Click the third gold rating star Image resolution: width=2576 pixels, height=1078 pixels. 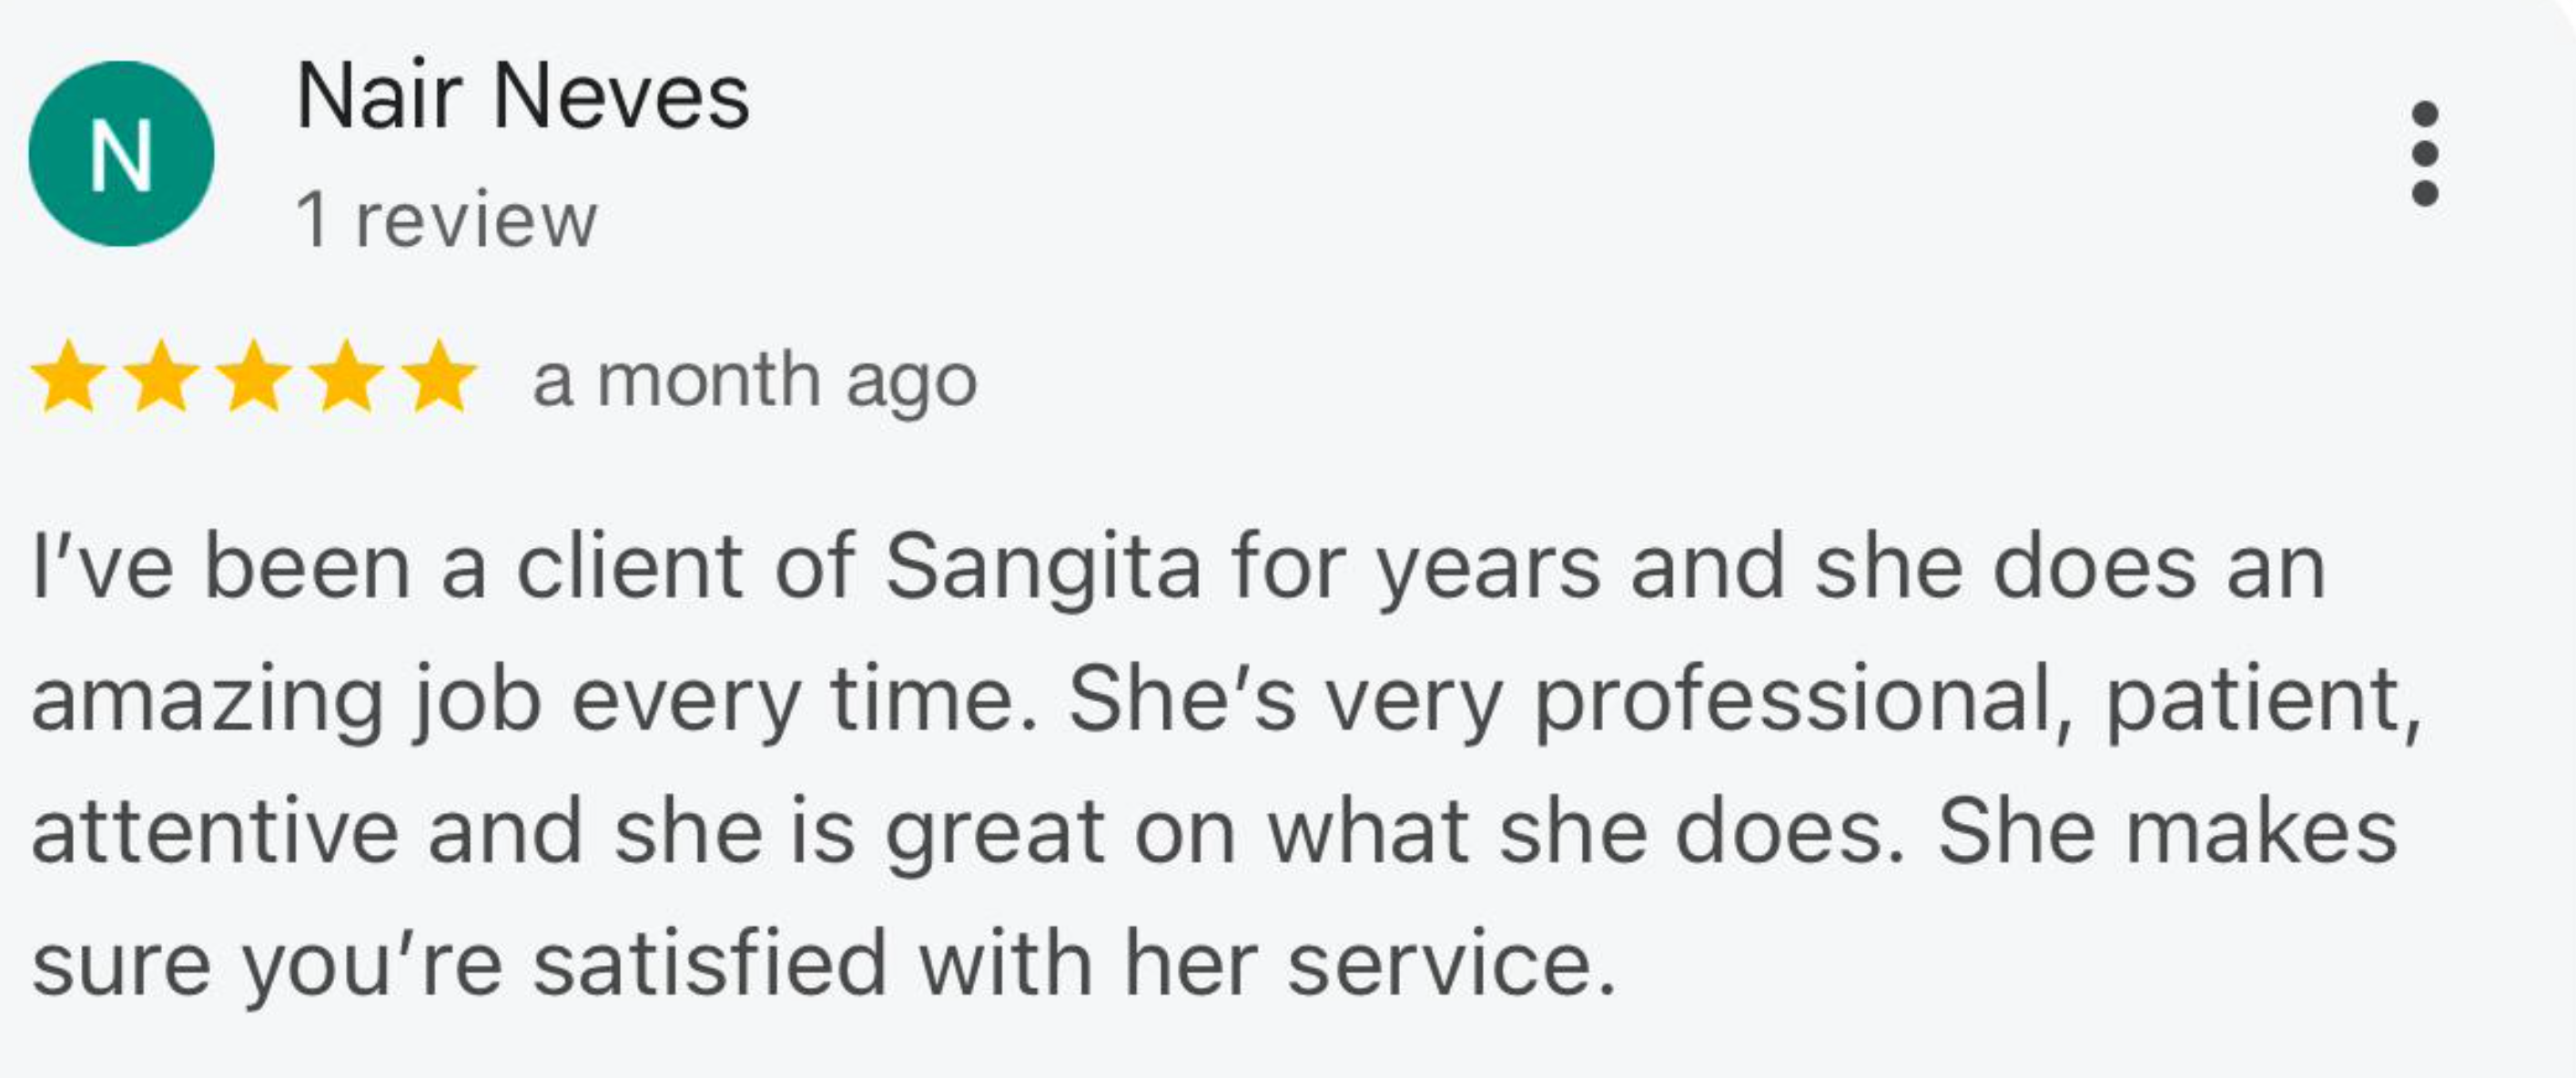pos(254,377)
